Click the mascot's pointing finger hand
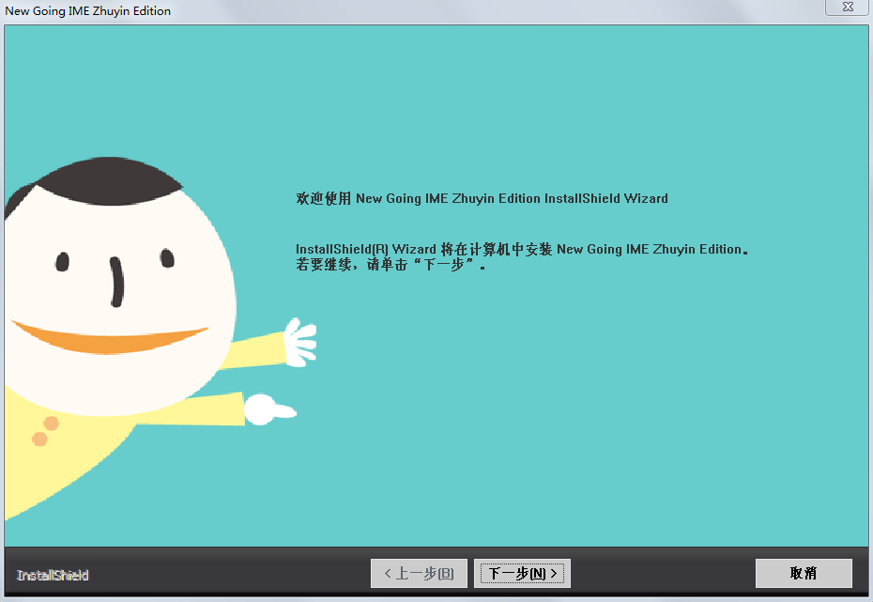 click(269, 409)
